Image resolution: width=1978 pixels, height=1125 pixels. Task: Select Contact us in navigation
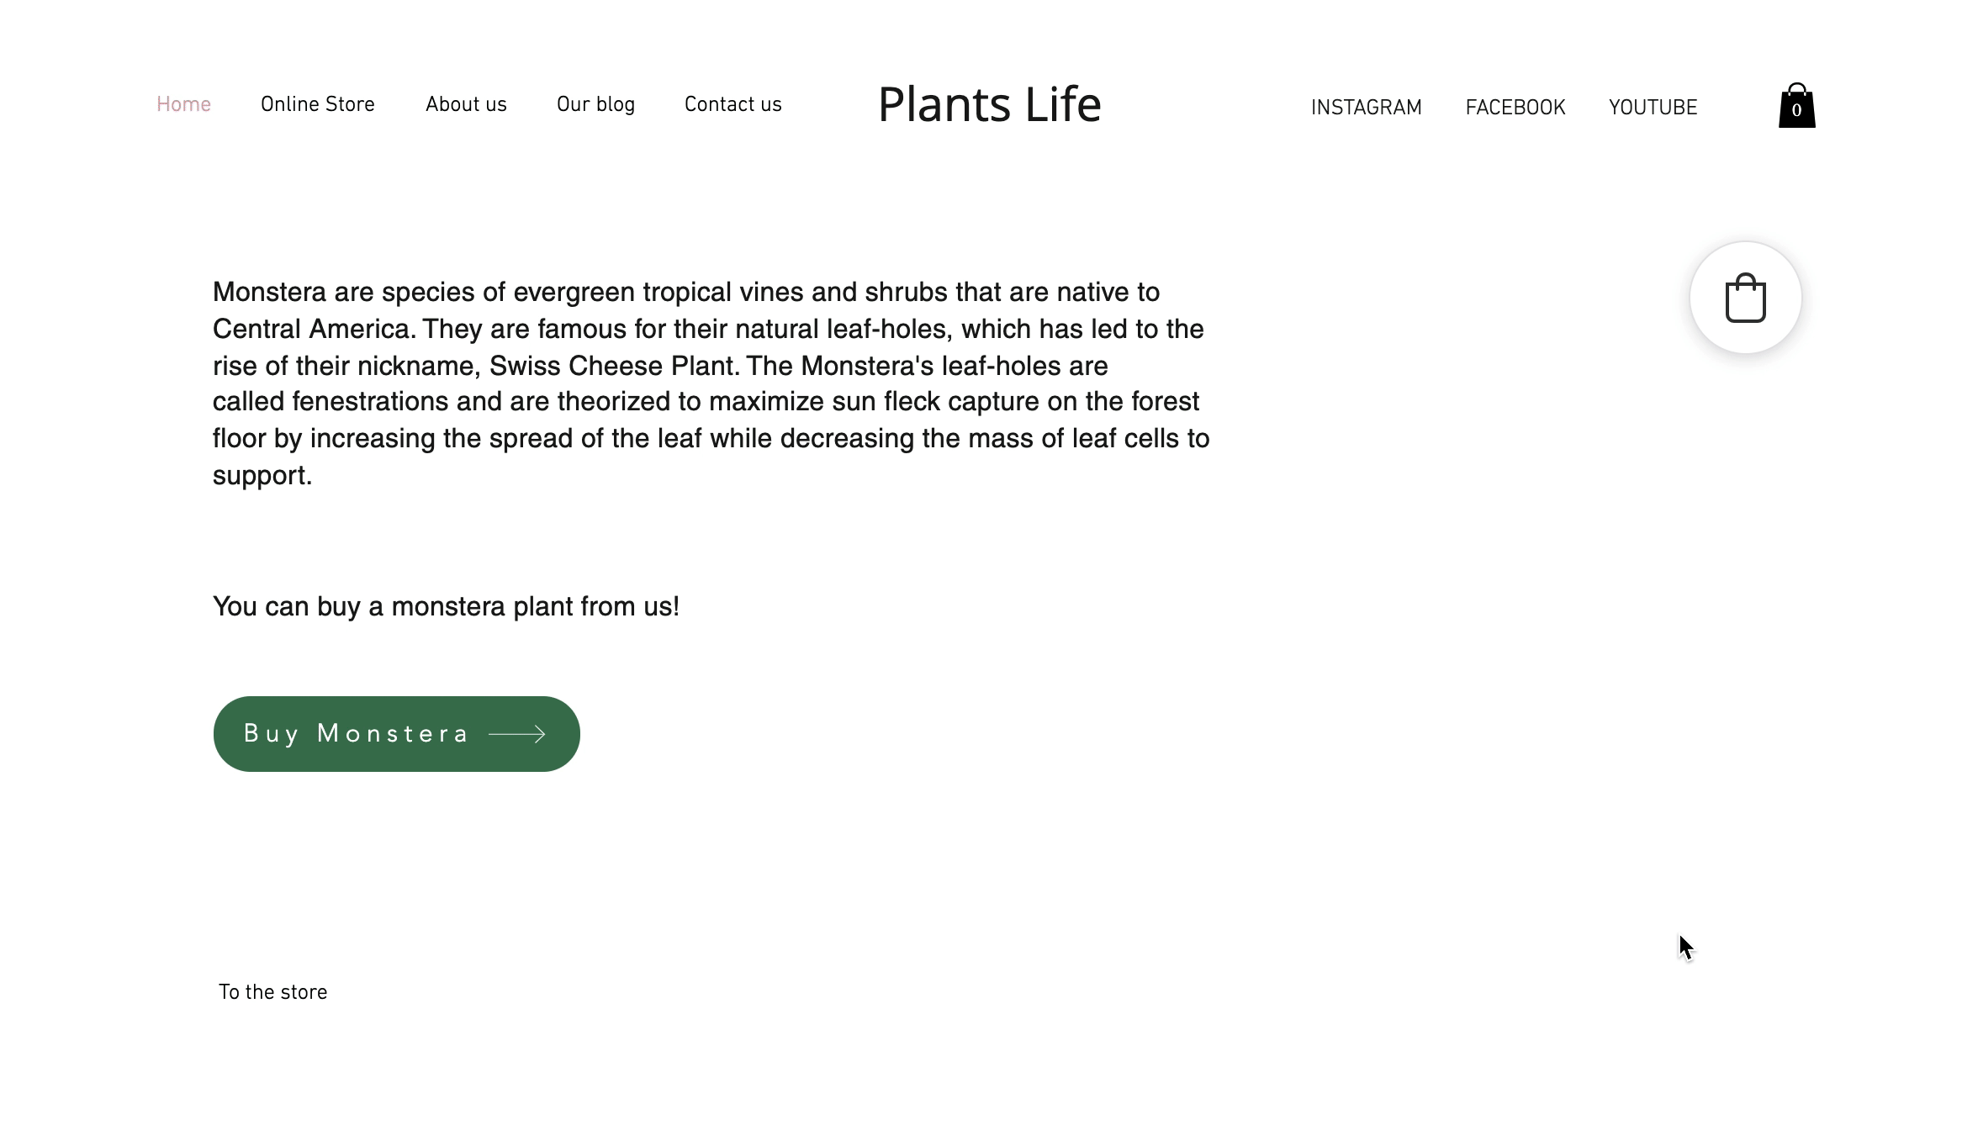pos(732,105)
